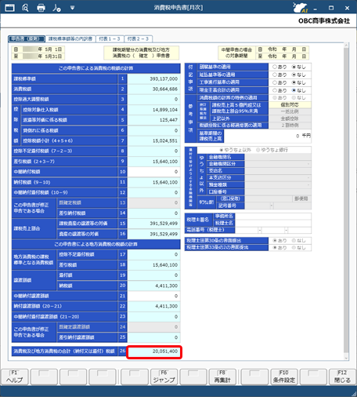Click the window form icon at top-left
357x397 pixels.
9,8
